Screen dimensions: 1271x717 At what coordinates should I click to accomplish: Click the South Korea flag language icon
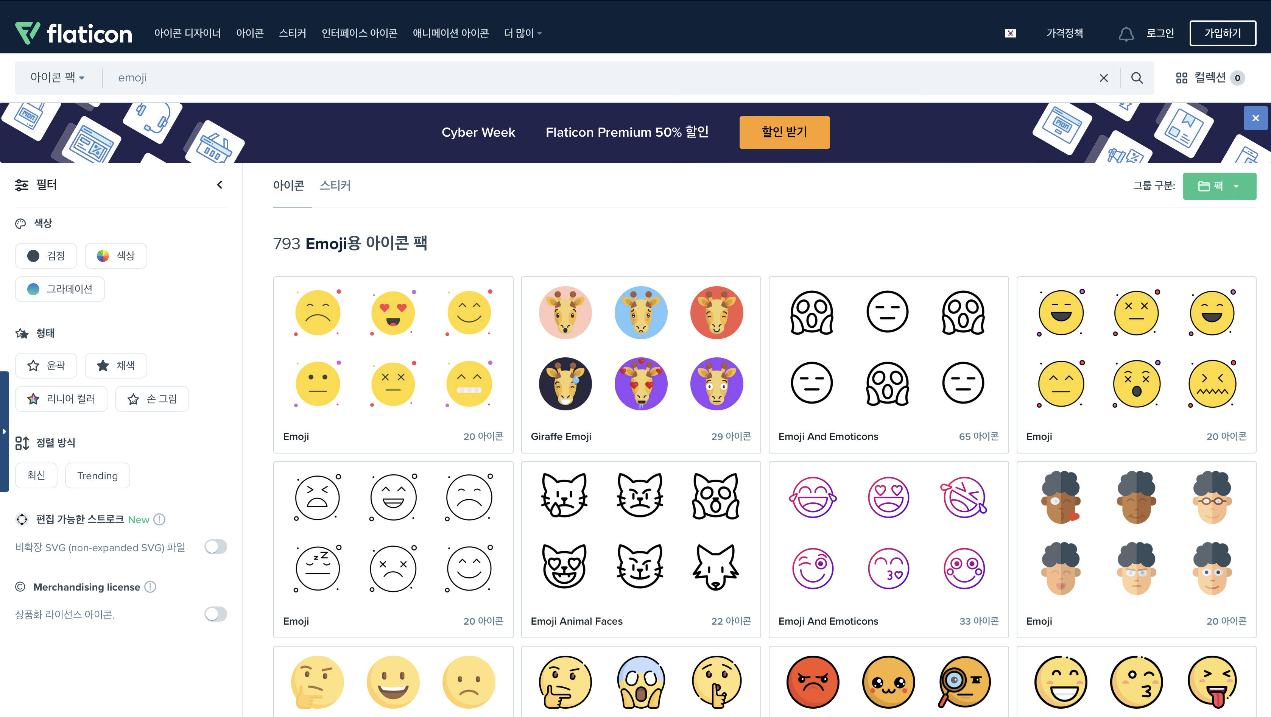[x=1010, y=34]
